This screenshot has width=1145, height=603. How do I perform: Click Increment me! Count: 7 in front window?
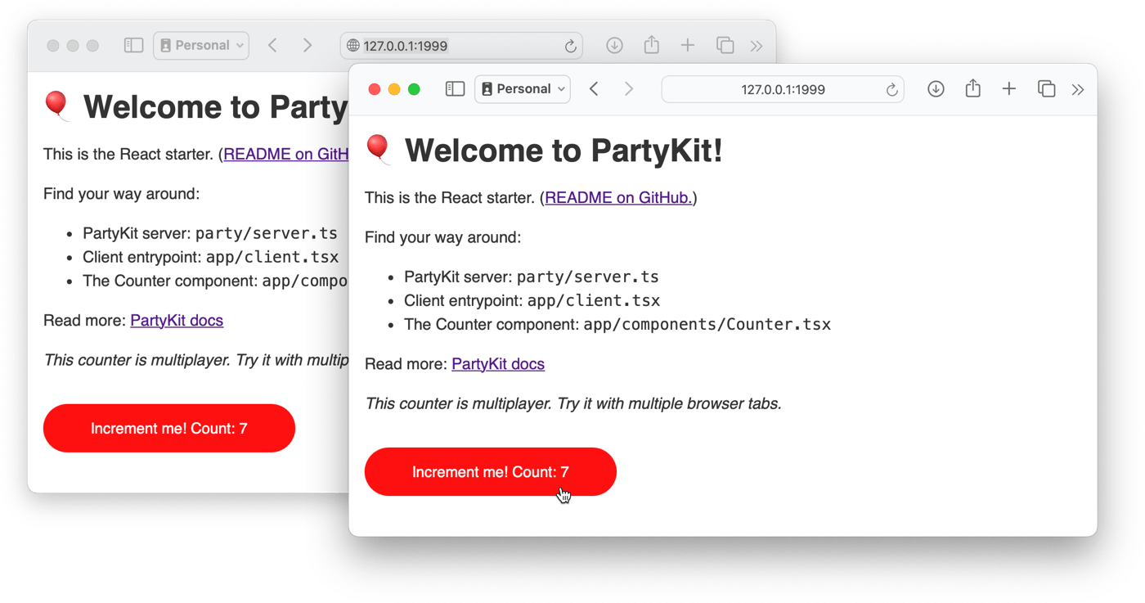coord(491,472)
